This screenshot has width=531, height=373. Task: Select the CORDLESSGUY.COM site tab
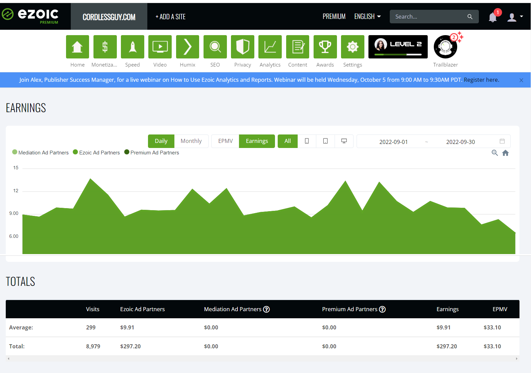[x=109, y=17]
